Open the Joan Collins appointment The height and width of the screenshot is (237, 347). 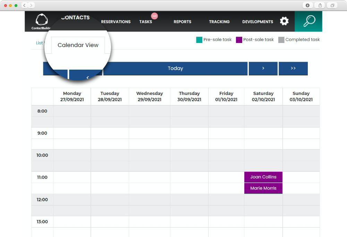(263, 177)
